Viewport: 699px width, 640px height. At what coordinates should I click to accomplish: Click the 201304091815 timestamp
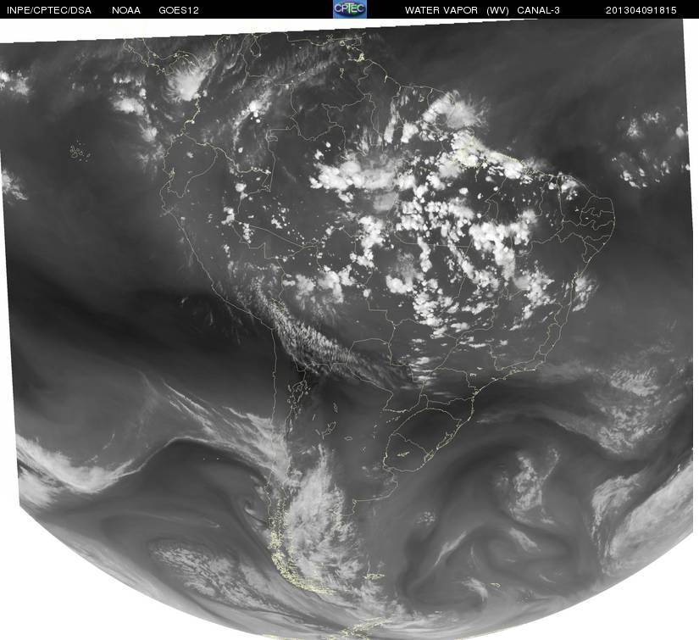(x=641, y=10)
